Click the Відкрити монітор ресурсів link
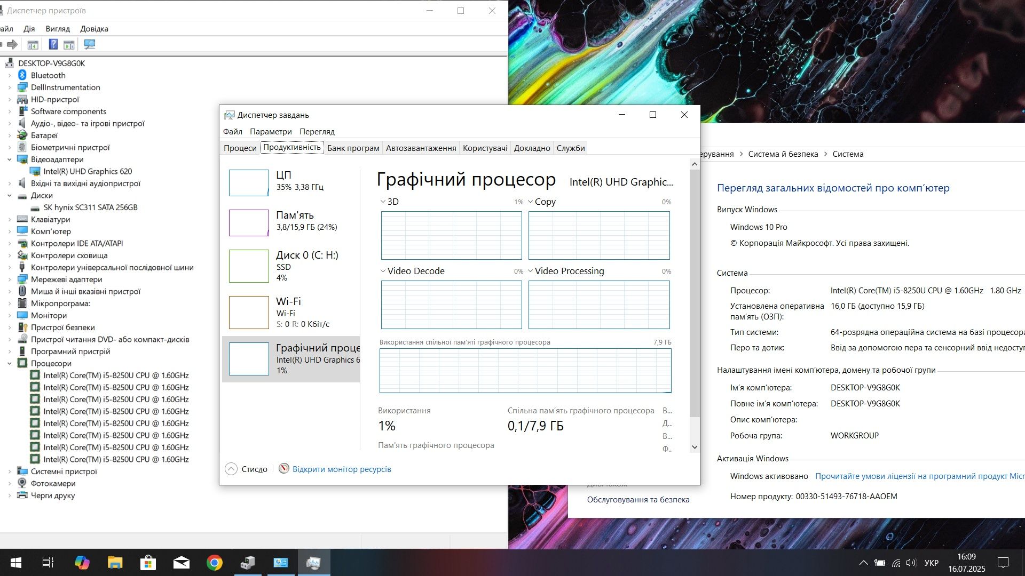 pos(342,469)
